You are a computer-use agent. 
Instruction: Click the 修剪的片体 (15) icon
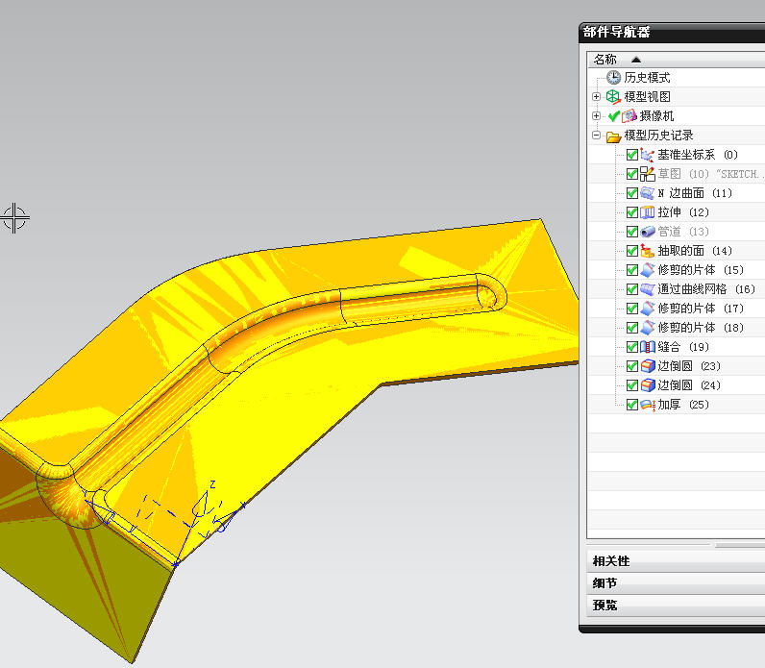(647, 270)
